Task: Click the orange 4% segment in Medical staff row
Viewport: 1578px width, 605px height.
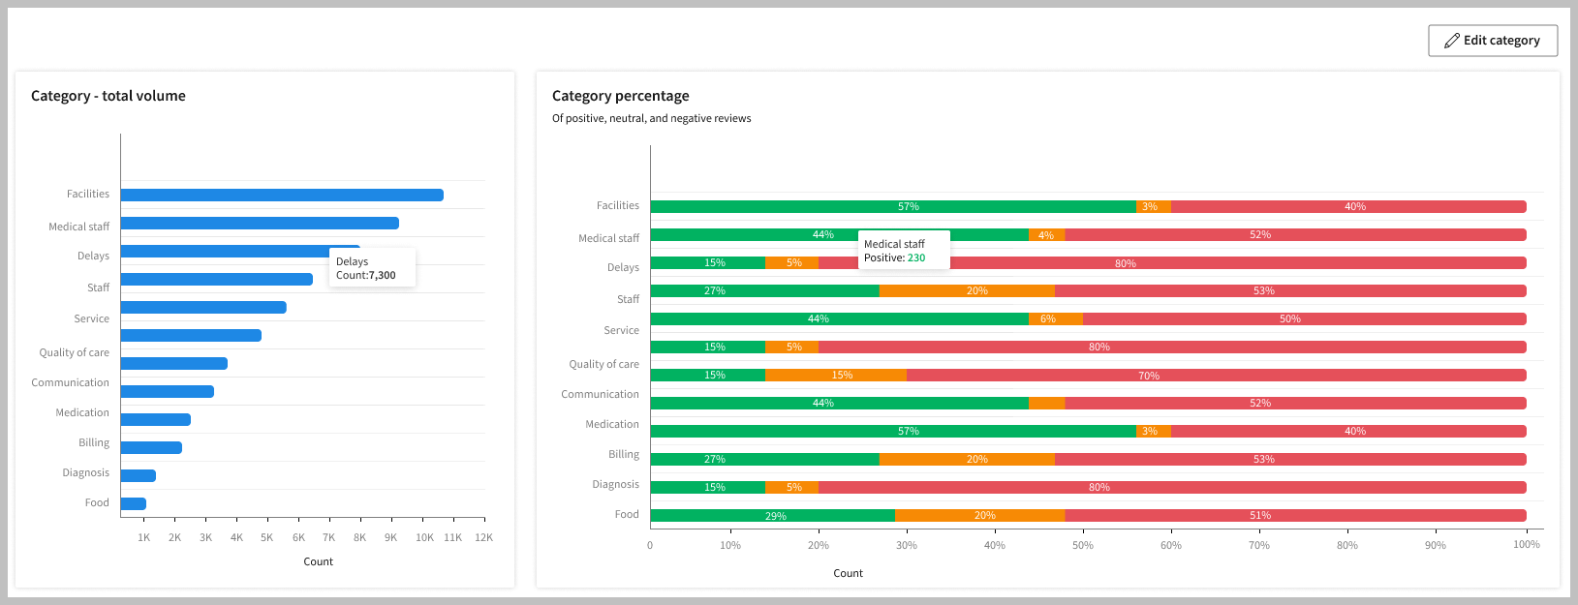Action: pyautogui.click(x=1046, y=235)
